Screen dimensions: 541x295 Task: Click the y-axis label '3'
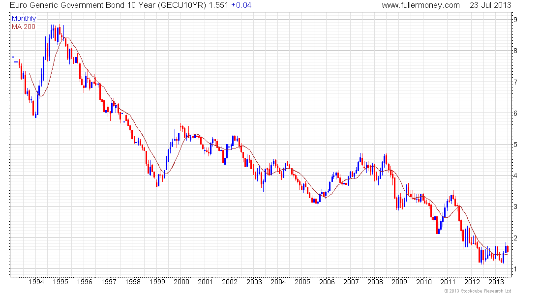coord(515,206)
